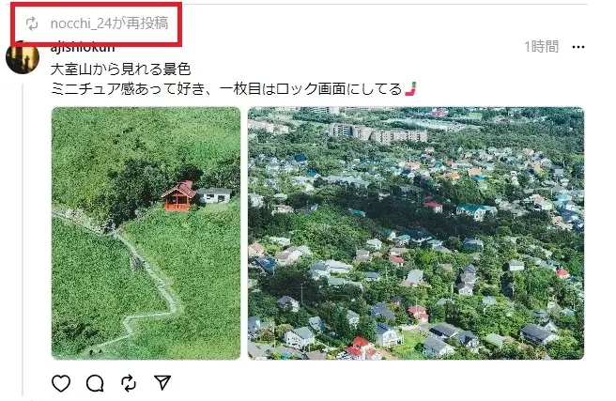Click the post text 大室山から見れる景色
The width and height of the screenshot is (616, 401).
[120, 69]
